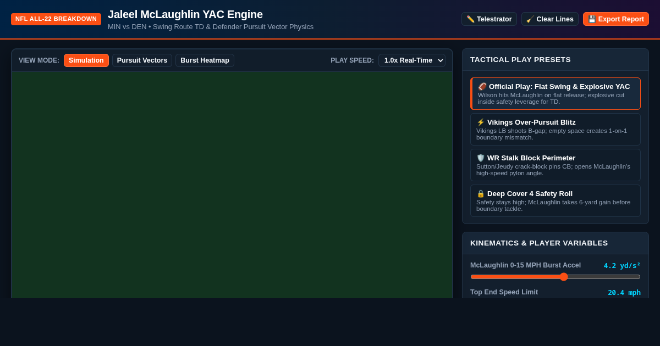Click the Export Report floppy disk icon
Screen dimensions: 660x346
pos(592,19)
